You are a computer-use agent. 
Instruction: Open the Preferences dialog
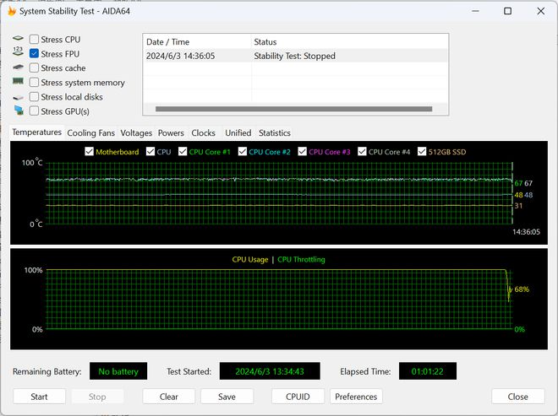(356, 397)
